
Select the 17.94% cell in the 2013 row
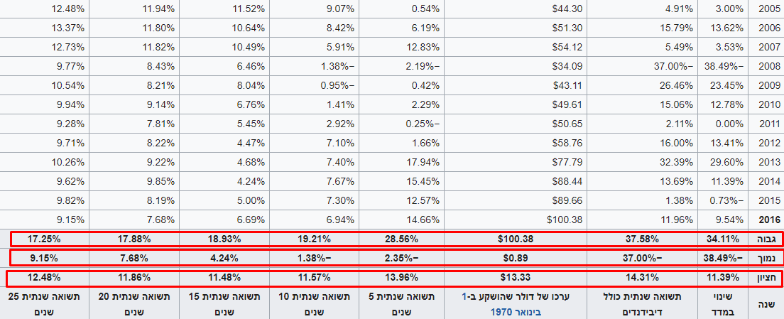(424, 162)
